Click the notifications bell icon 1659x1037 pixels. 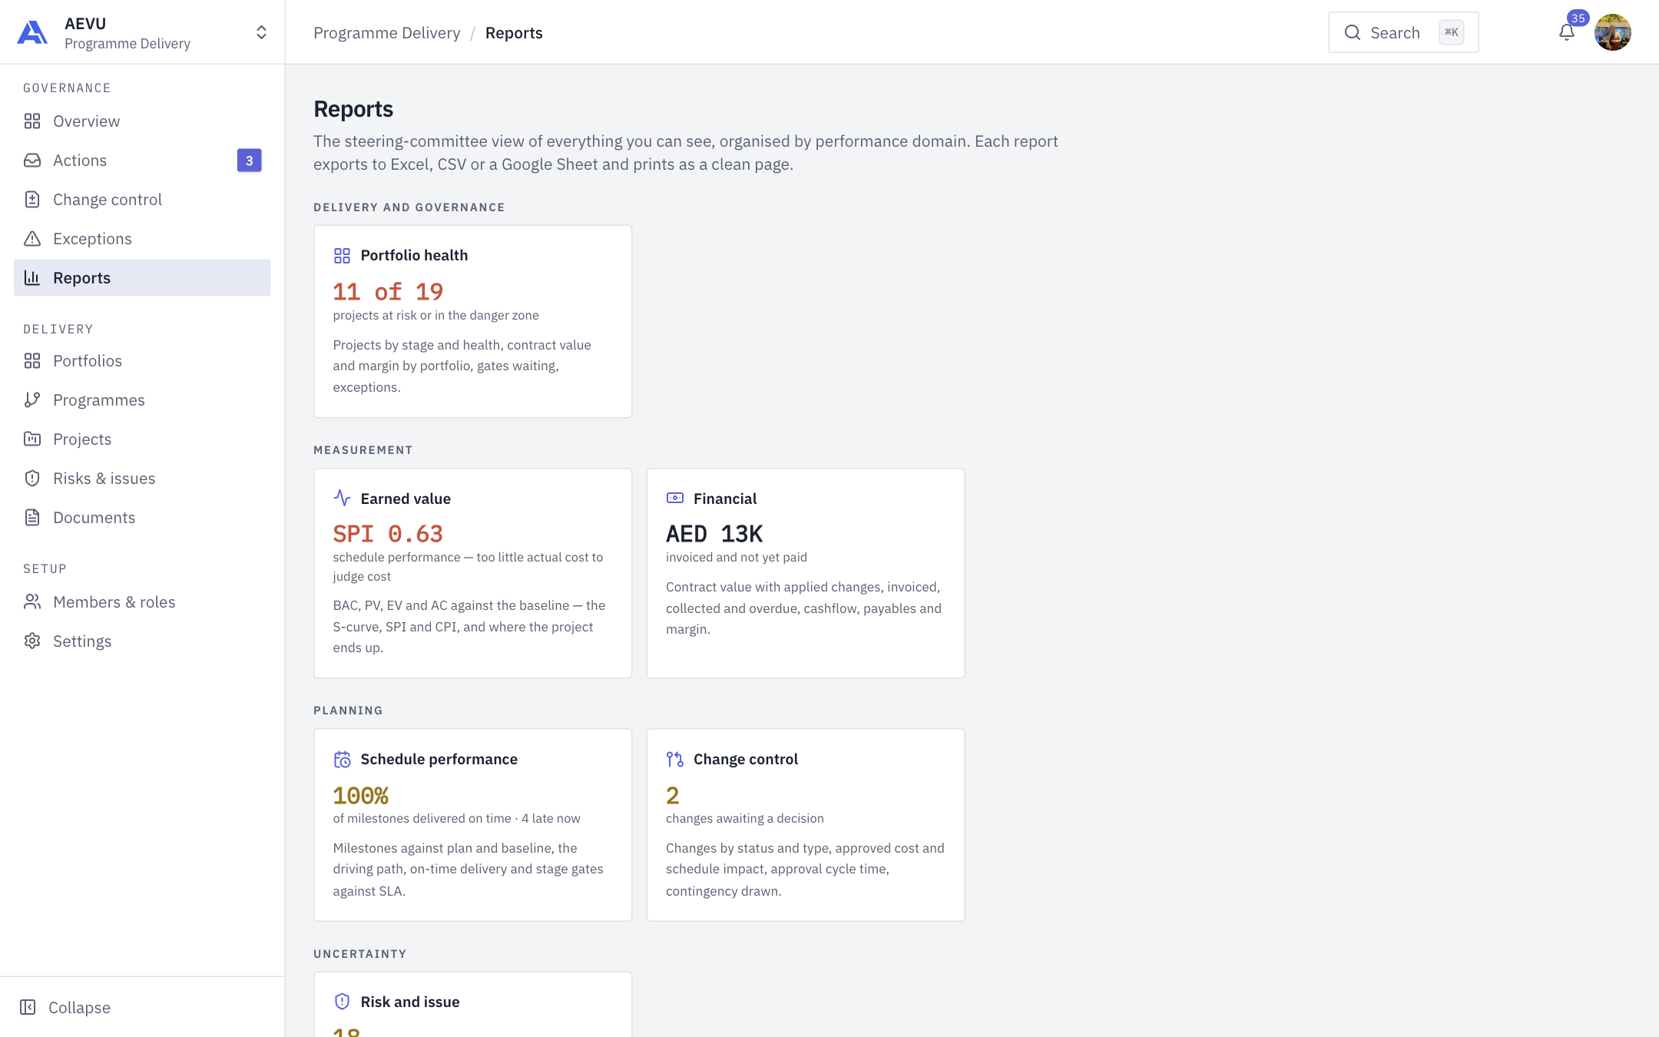pyautogui.click(x=1567, y=32)
